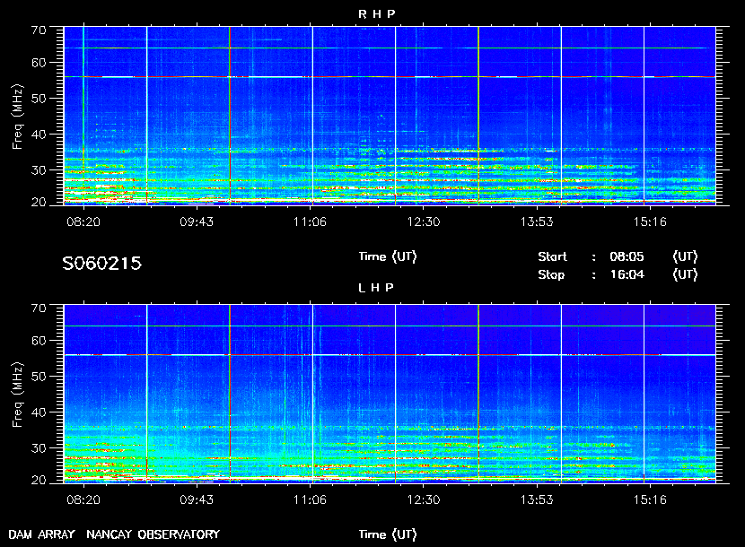Click the "12:30" time label under LHP plot
This screenshot has height=547, width=745.
pos(424,500)
